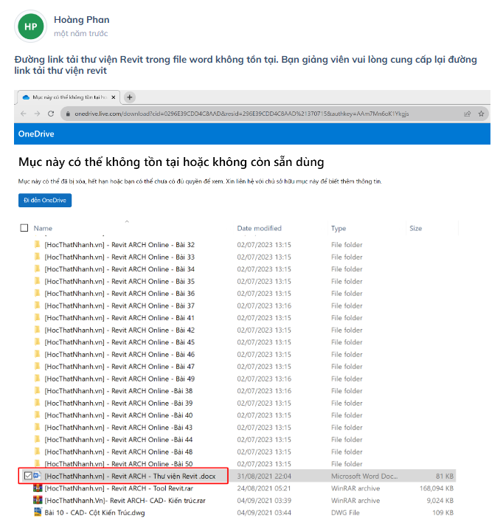Click WinRAR icon of CAD- Kiến trúc.rar
This screenshot has height=523, width=503.
tap(38, 500)
